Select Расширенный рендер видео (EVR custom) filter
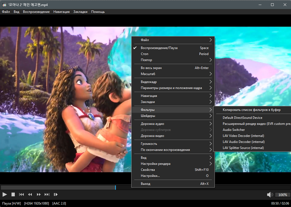This screenshot has width=291, height=207. [252, 124]
